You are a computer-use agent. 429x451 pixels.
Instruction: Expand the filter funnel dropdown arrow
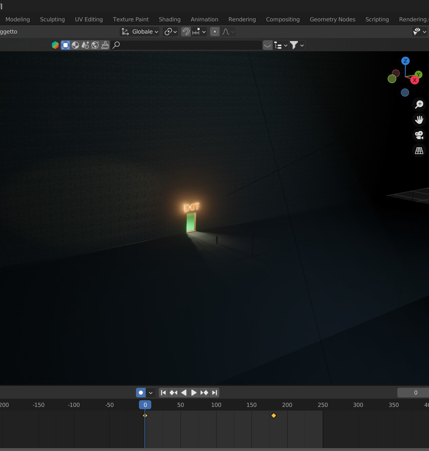coord(302,45)
